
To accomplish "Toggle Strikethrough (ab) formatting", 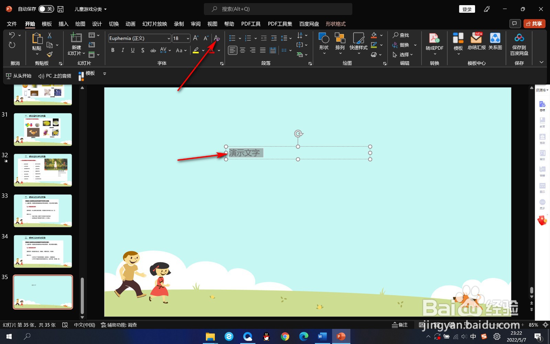I will (x=153, y=50).
